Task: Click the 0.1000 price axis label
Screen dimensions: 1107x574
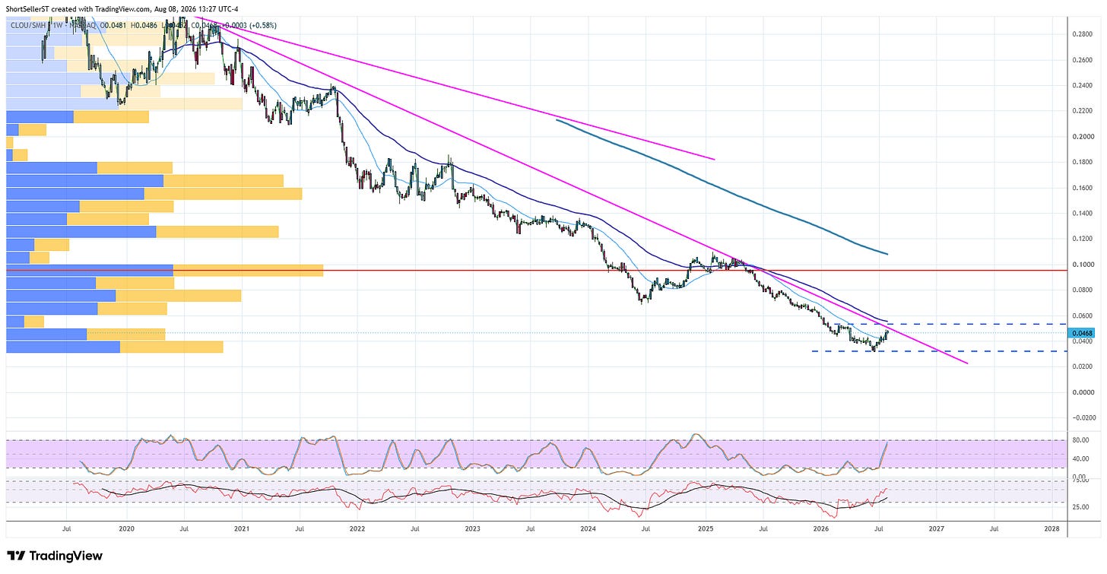Action: pyautogui.click(x=1082, y=265)
